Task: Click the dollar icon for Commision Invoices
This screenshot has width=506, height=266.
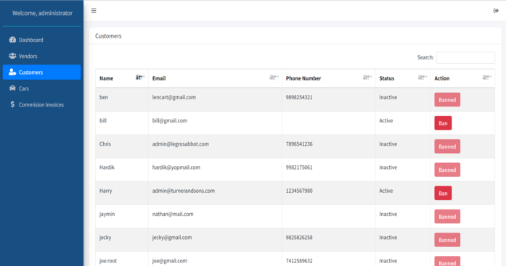Action: point(12,104)
